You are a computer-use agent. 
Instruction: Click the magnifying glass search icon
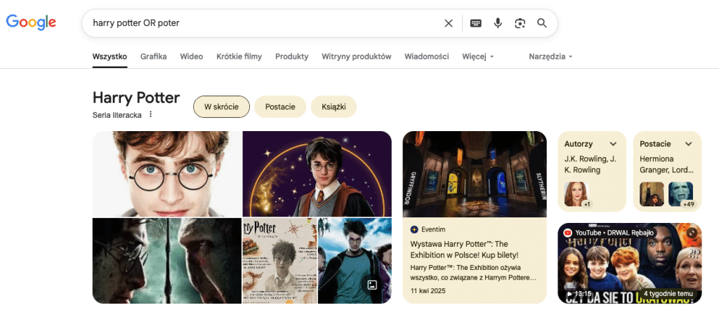(542, 23)
